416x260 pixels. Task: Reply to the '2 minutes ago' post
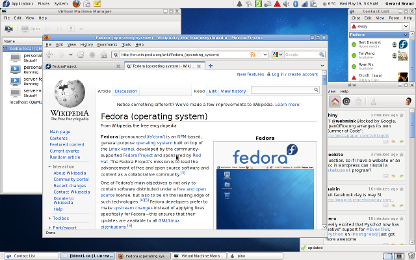tap(393, 142)
